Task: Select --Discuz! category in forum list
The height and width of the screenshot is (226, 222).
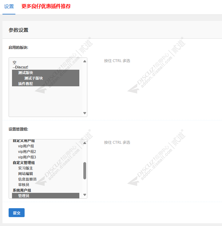Action: coord(46,67)
